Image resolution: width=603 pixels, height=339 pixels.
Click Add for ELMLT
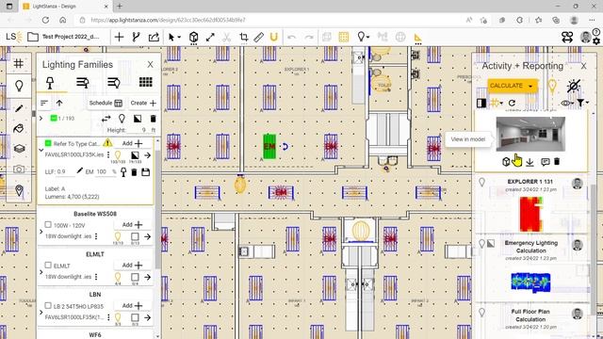pos(132,266)
